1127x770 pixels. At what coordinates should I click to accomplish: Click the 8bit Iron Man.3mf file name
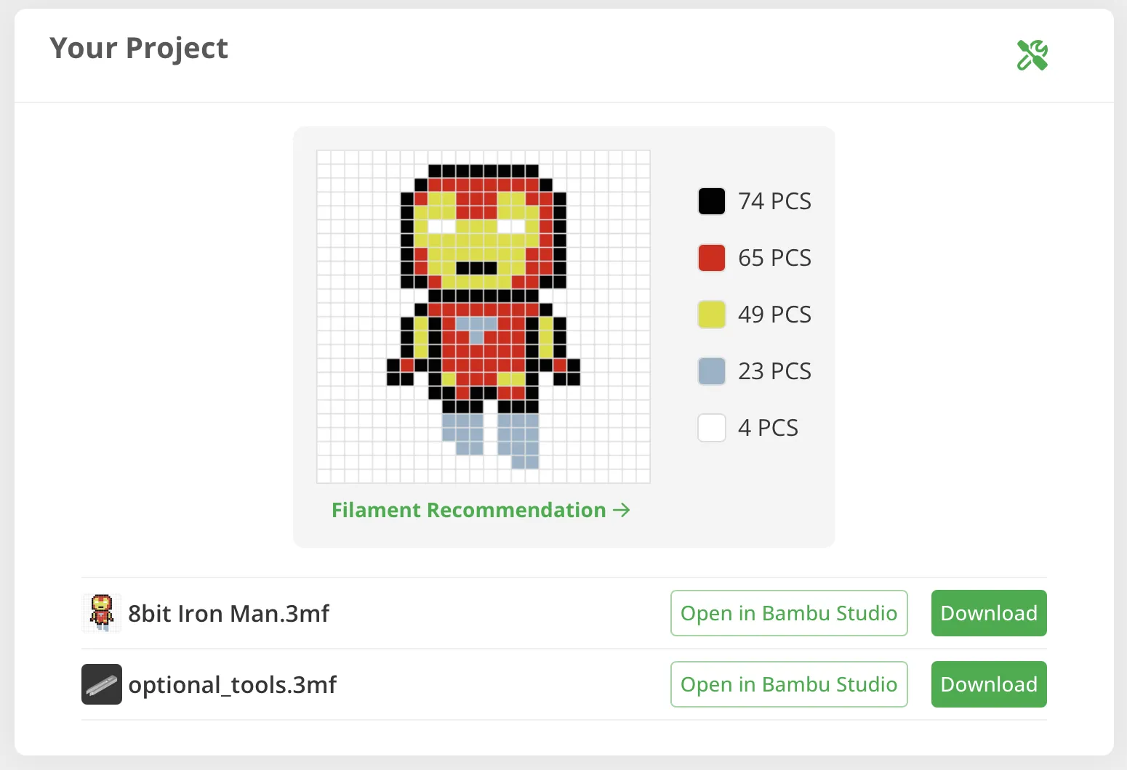pos(228,614)
